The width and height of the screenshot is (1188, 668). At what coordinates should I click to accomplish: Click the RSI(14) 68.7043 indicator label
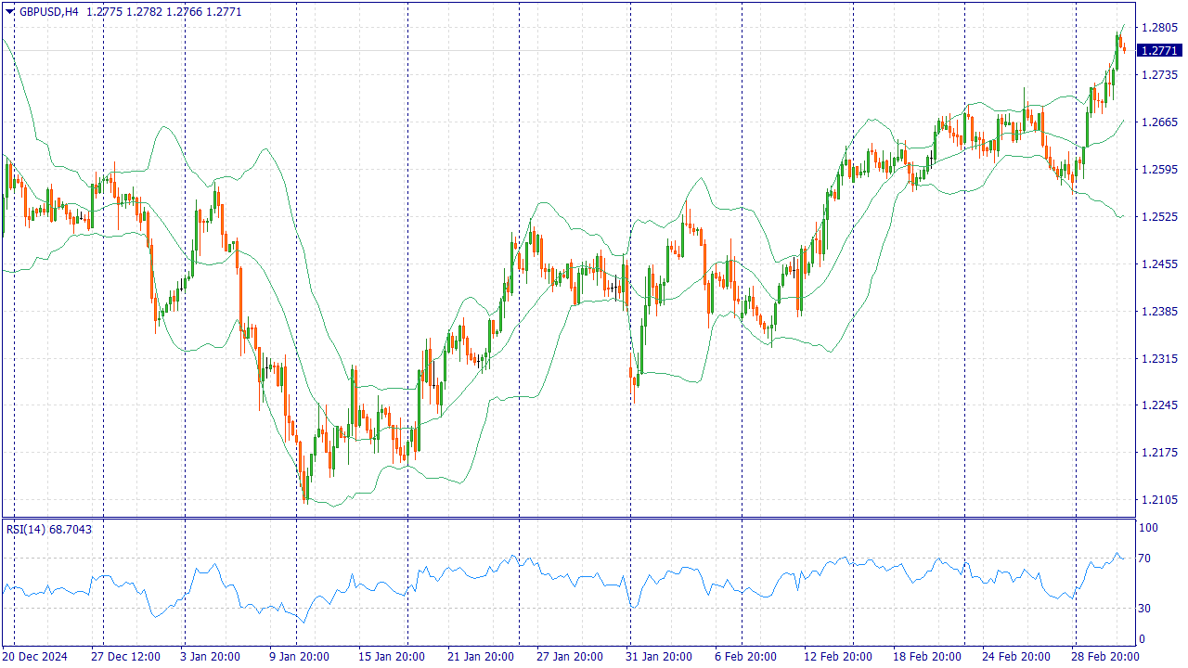coord(49,529)
